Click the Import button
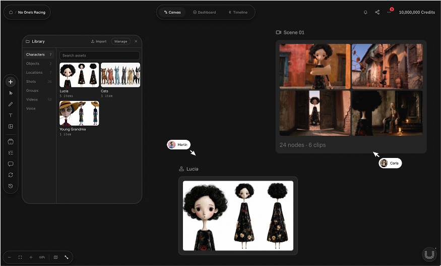The image size is (441, 266). click(x=99, y=41)
